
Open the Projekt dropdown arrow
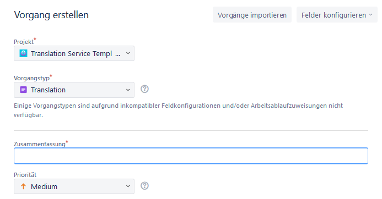point(128,53)
